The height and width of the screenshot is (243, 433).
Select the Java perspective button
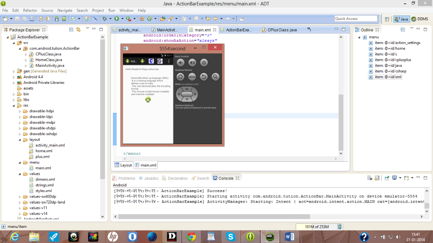coord(402,19)
